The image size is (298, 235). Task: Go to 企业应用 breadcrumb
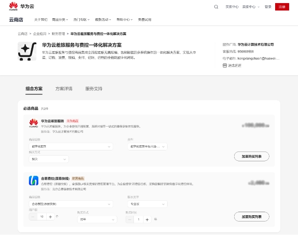40,34
